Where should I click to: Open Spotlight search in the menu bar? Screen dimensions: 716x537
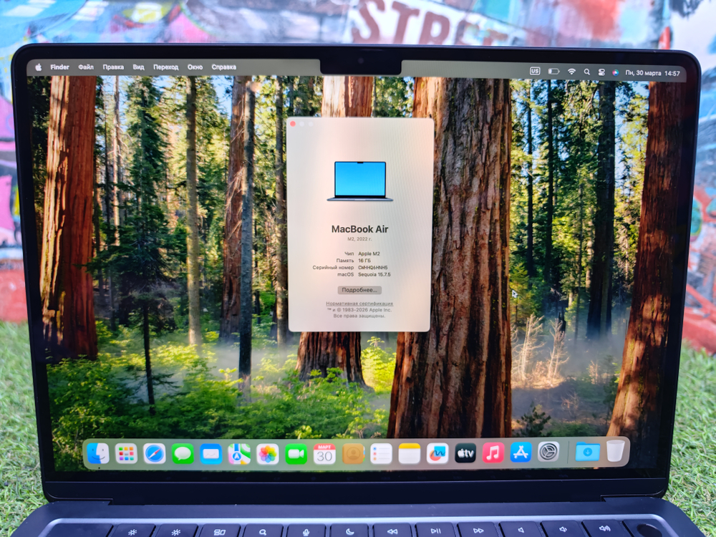[x=587, y=71]
